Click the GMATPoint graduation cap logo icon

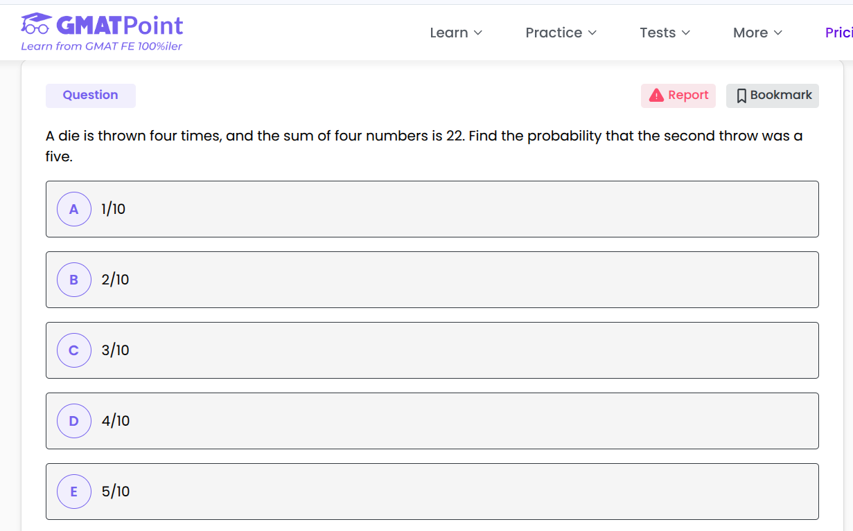pyautogui.click(x=36, y=24)
